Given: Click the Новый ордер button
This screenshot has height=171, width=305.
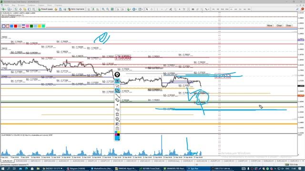Looking at the screenshot, I should [x=45, y=9].
